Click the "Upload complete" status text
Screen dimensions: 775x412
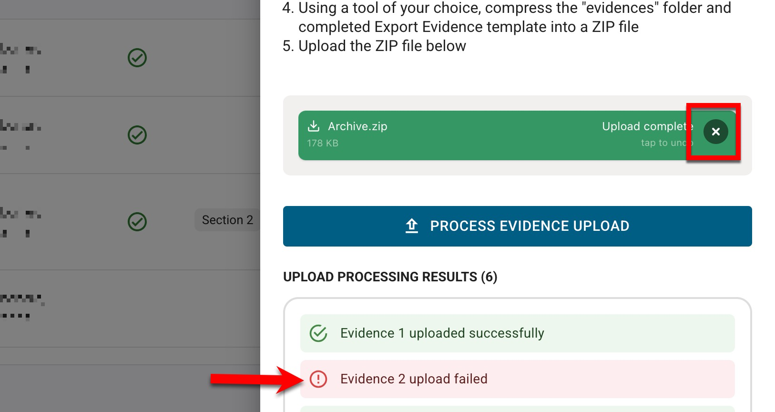point(646,126)
